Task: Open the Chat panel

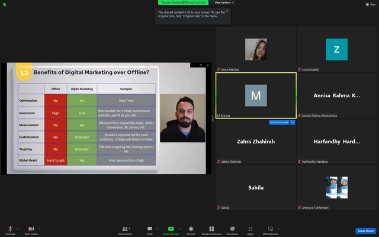Action: (x=150, y=230)
